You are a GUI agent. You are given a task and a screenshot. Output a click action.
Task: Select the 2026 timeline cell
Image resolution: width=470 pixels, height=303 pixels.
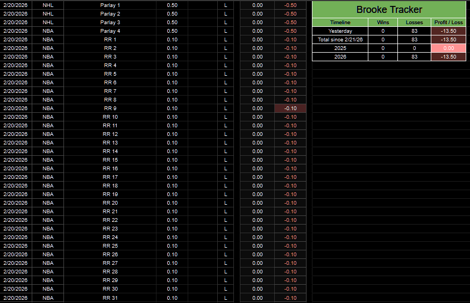click(340, 57)
